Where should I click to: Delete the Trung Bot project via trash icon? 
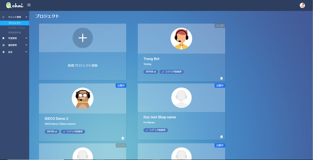(221, 78)
